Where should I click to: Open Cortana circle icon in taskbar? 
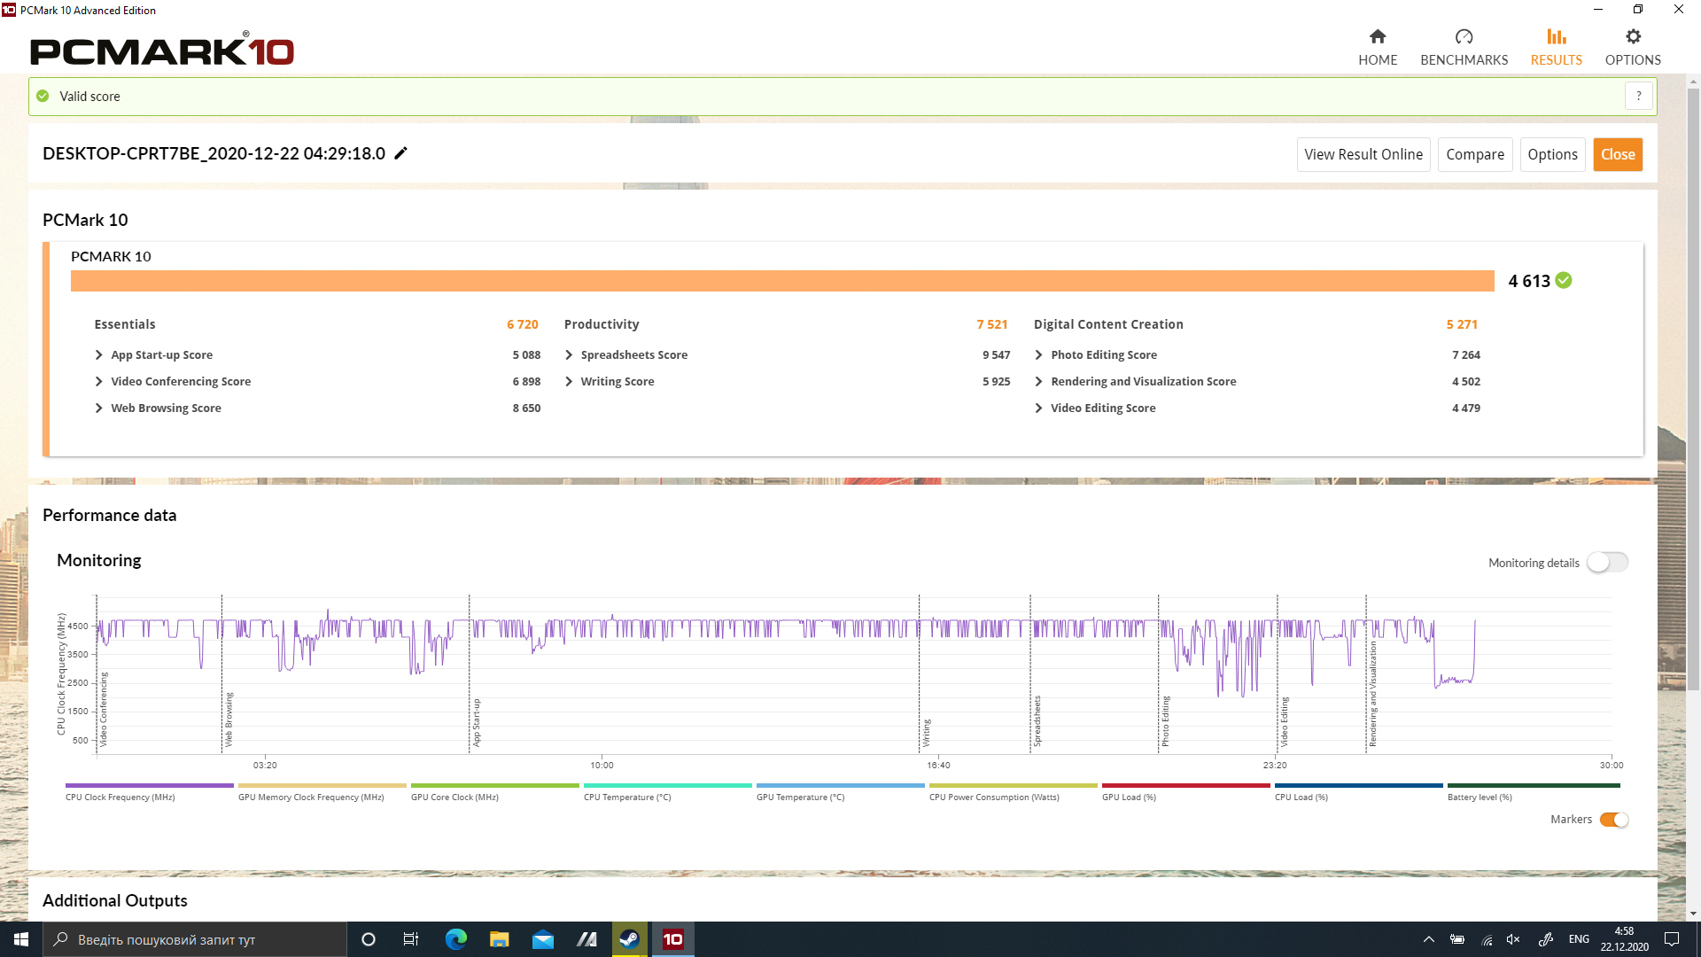click(x=369, y=939)
